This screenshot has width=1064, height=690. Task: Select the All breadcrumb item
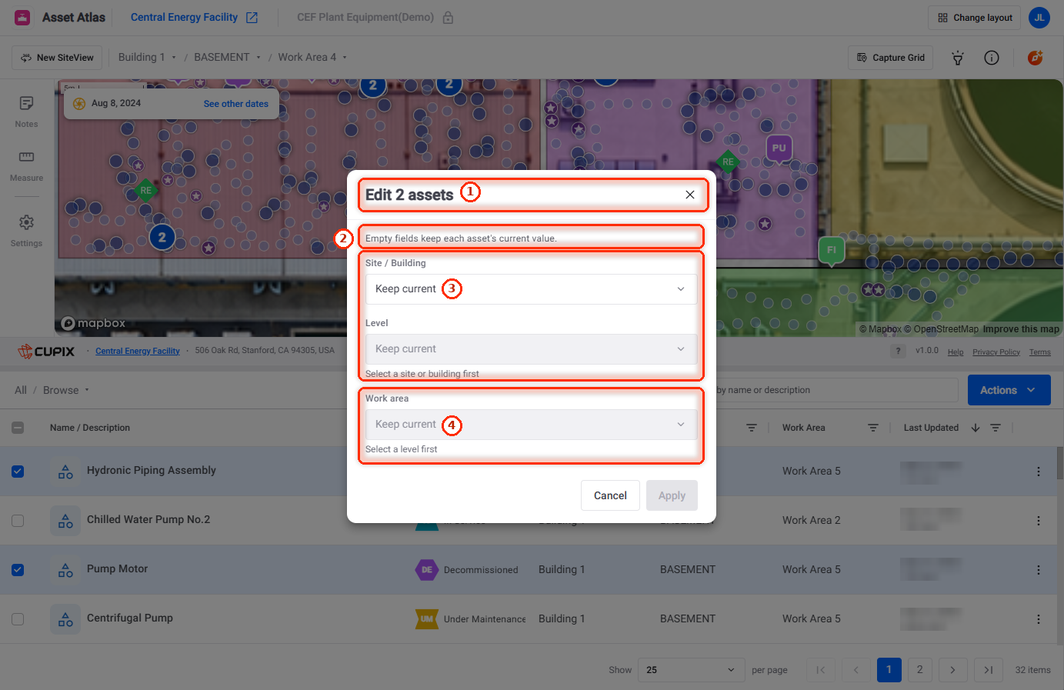point(21,390)
